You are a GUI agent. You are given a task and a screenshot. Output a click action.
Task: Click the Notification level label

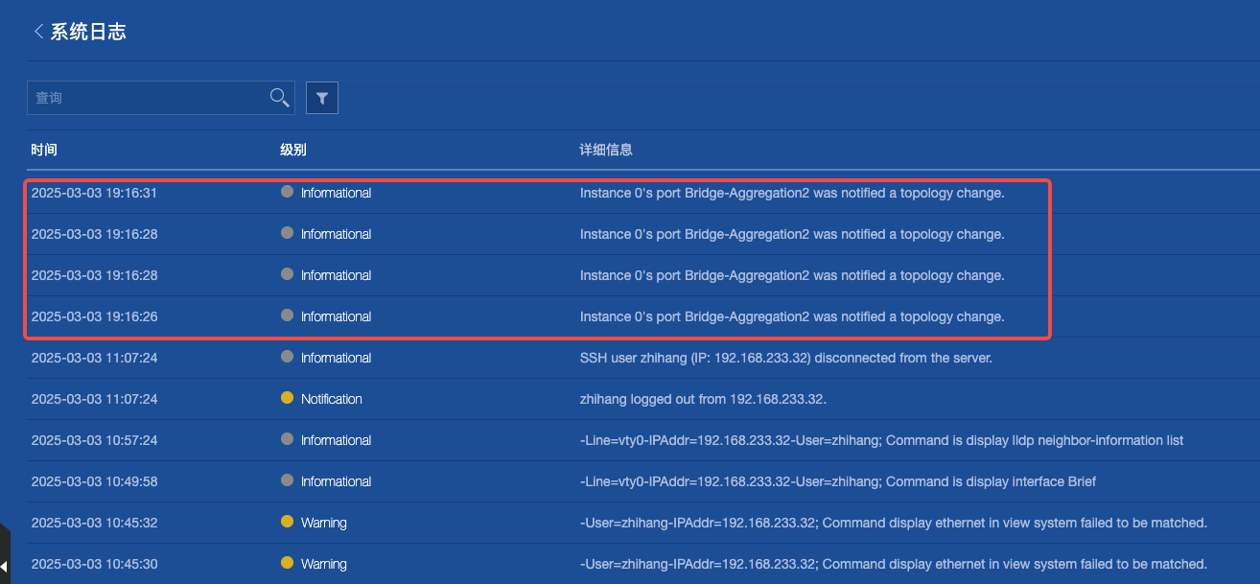pyautogui.click(x=332, y=399)
